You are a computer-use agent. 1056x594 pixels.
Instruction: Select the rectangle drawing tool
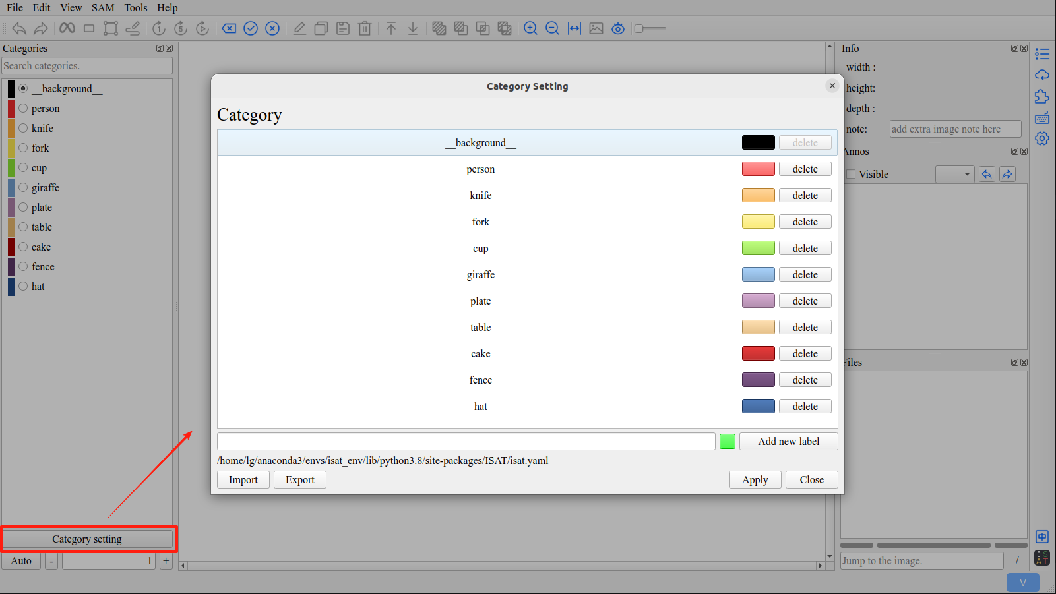[89, 28]
